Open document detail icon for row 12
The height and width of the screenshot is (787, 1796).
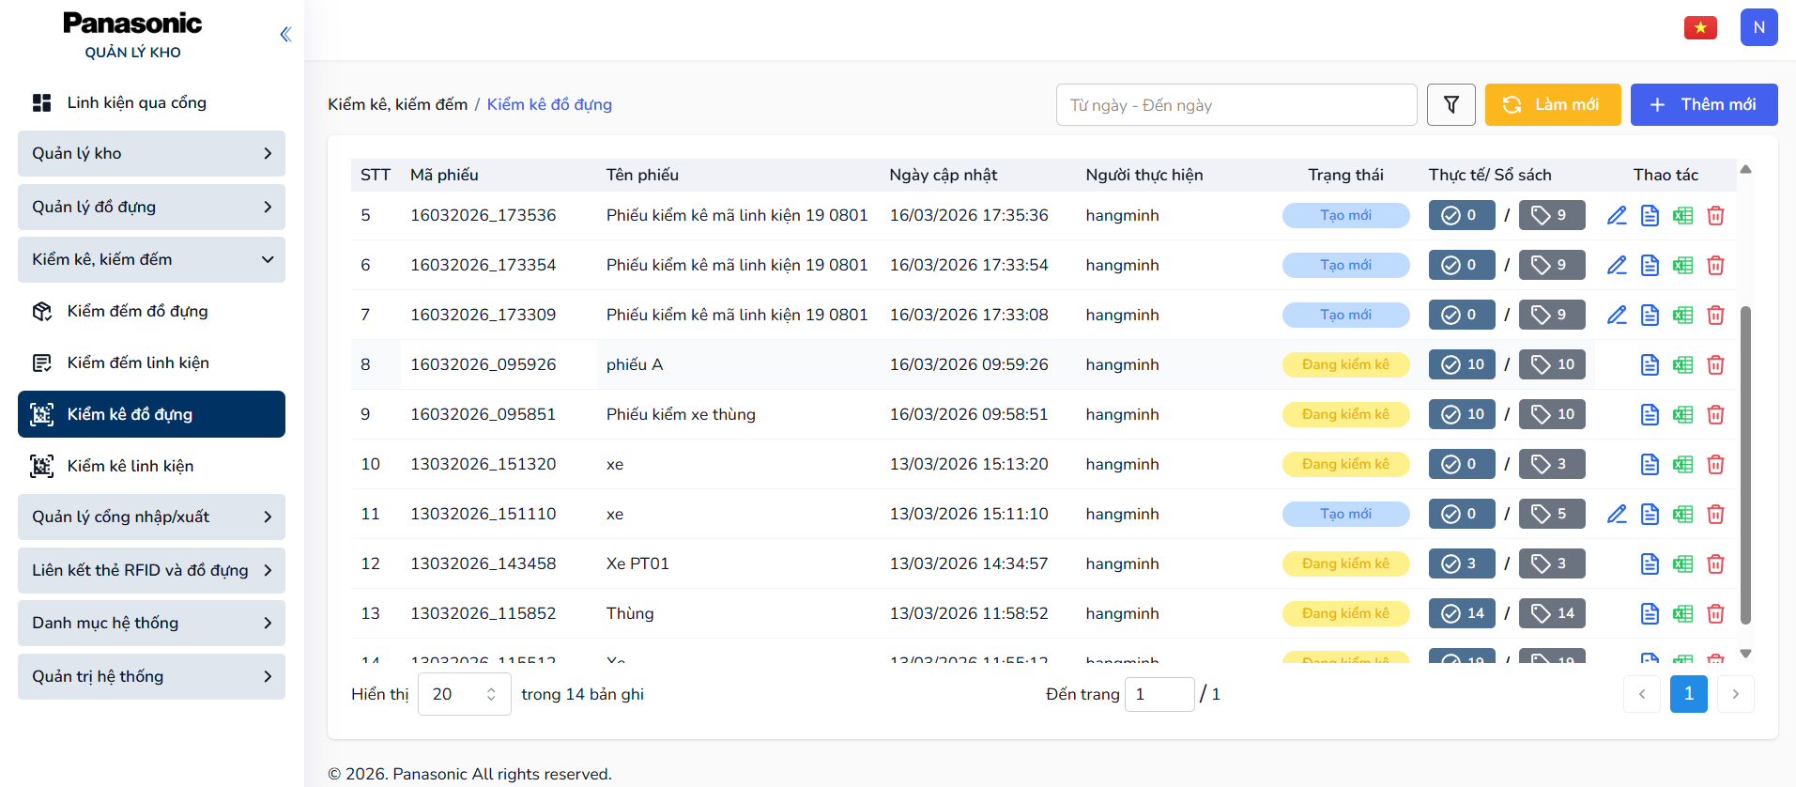[1650, 564]
